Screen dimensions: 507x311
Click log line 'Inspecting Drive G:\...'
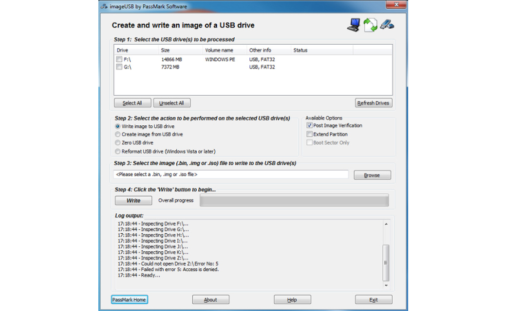click(153, 229)
